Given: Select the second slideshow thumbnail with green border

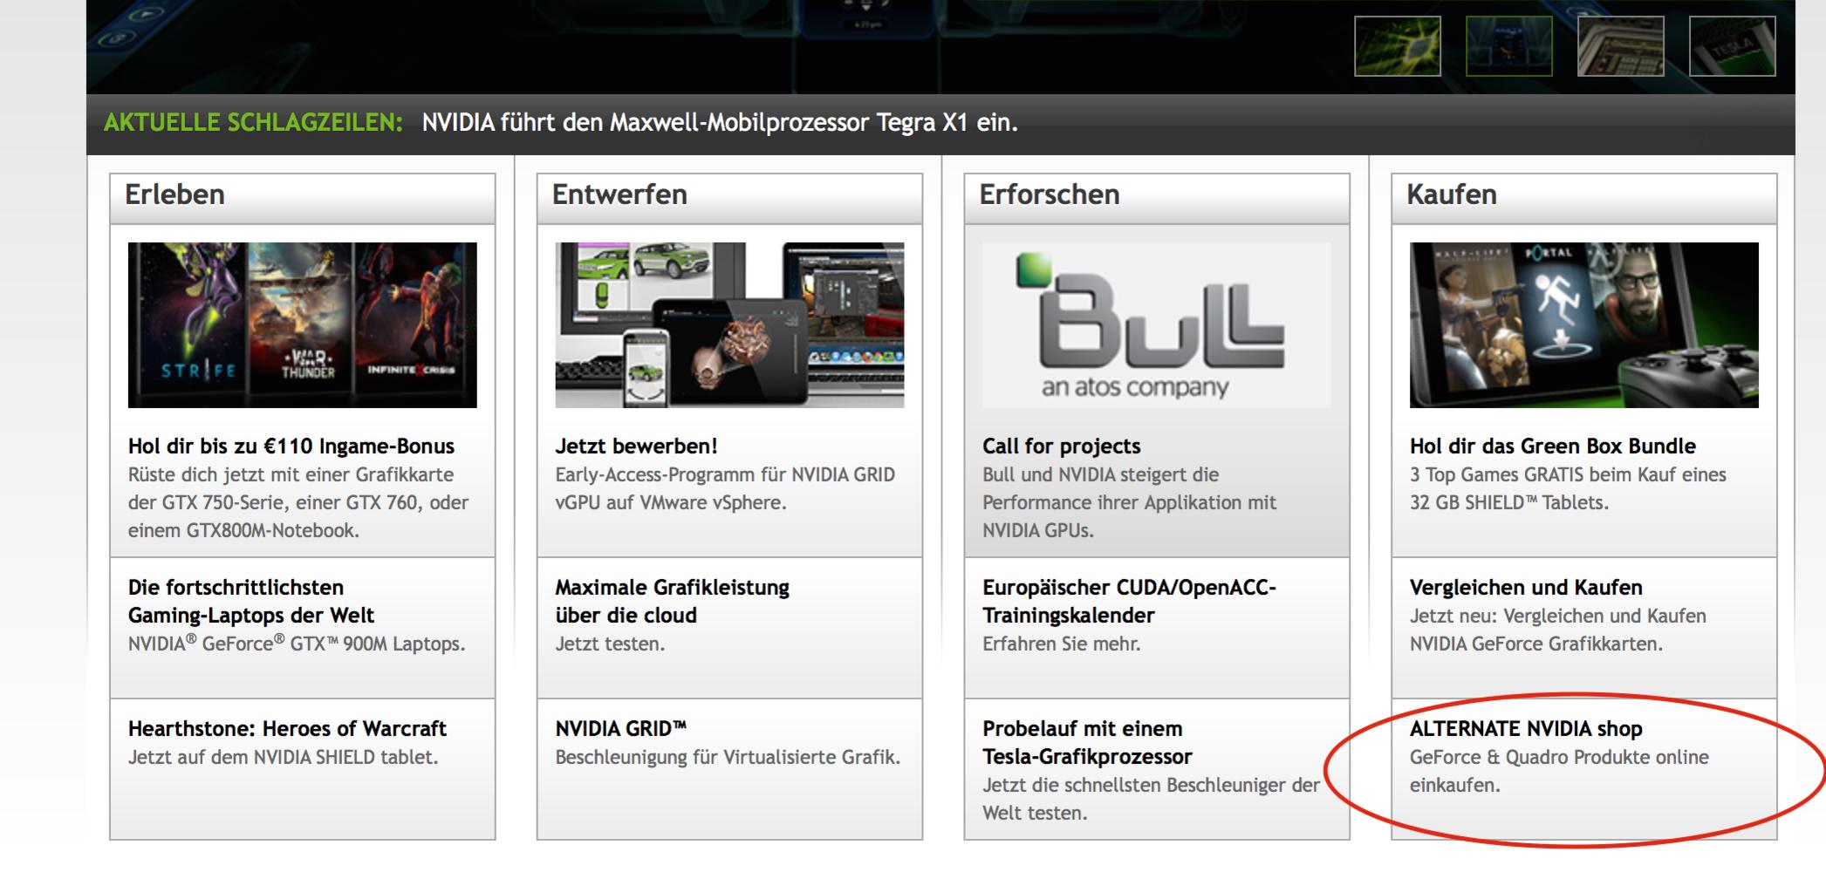Looking at the screenshot, I should click(1508, 46).
